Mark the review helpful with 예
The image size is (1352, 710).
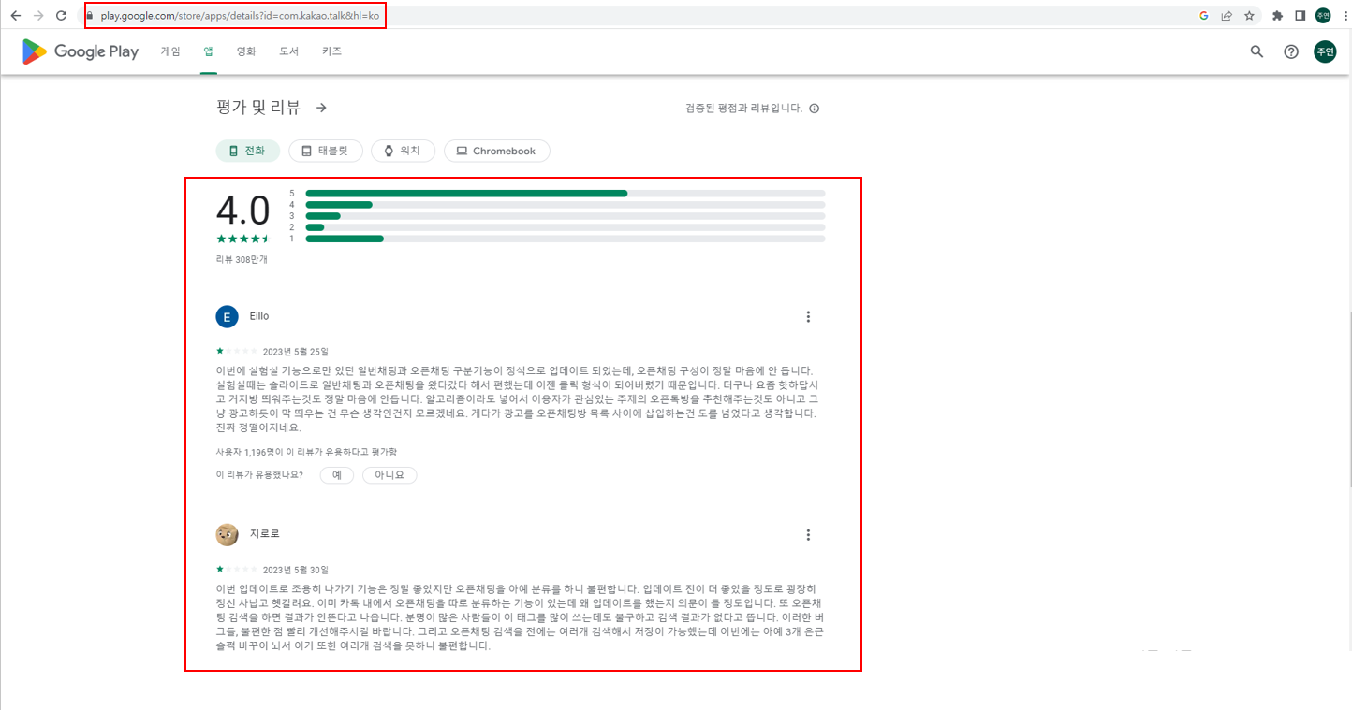337,475
